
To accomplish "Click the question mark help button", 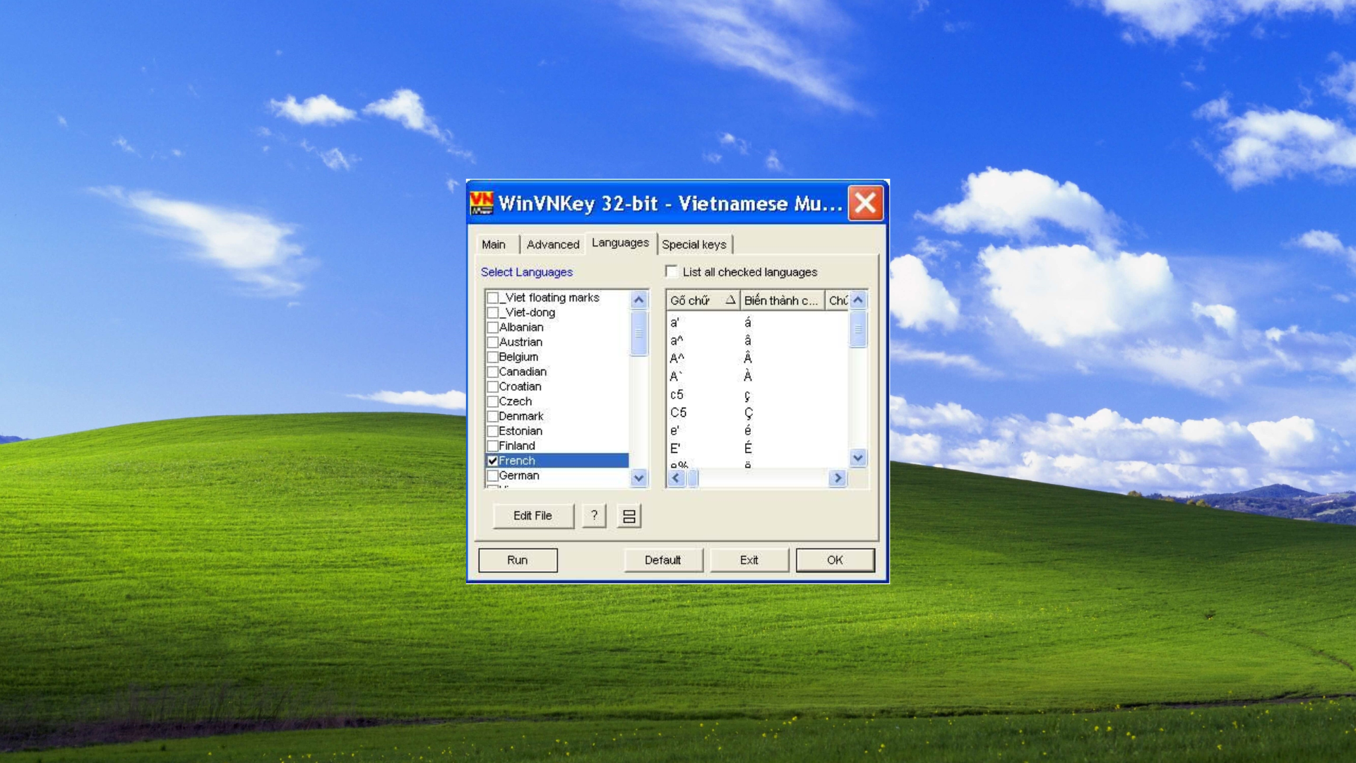I will click(x=594, y=516).
